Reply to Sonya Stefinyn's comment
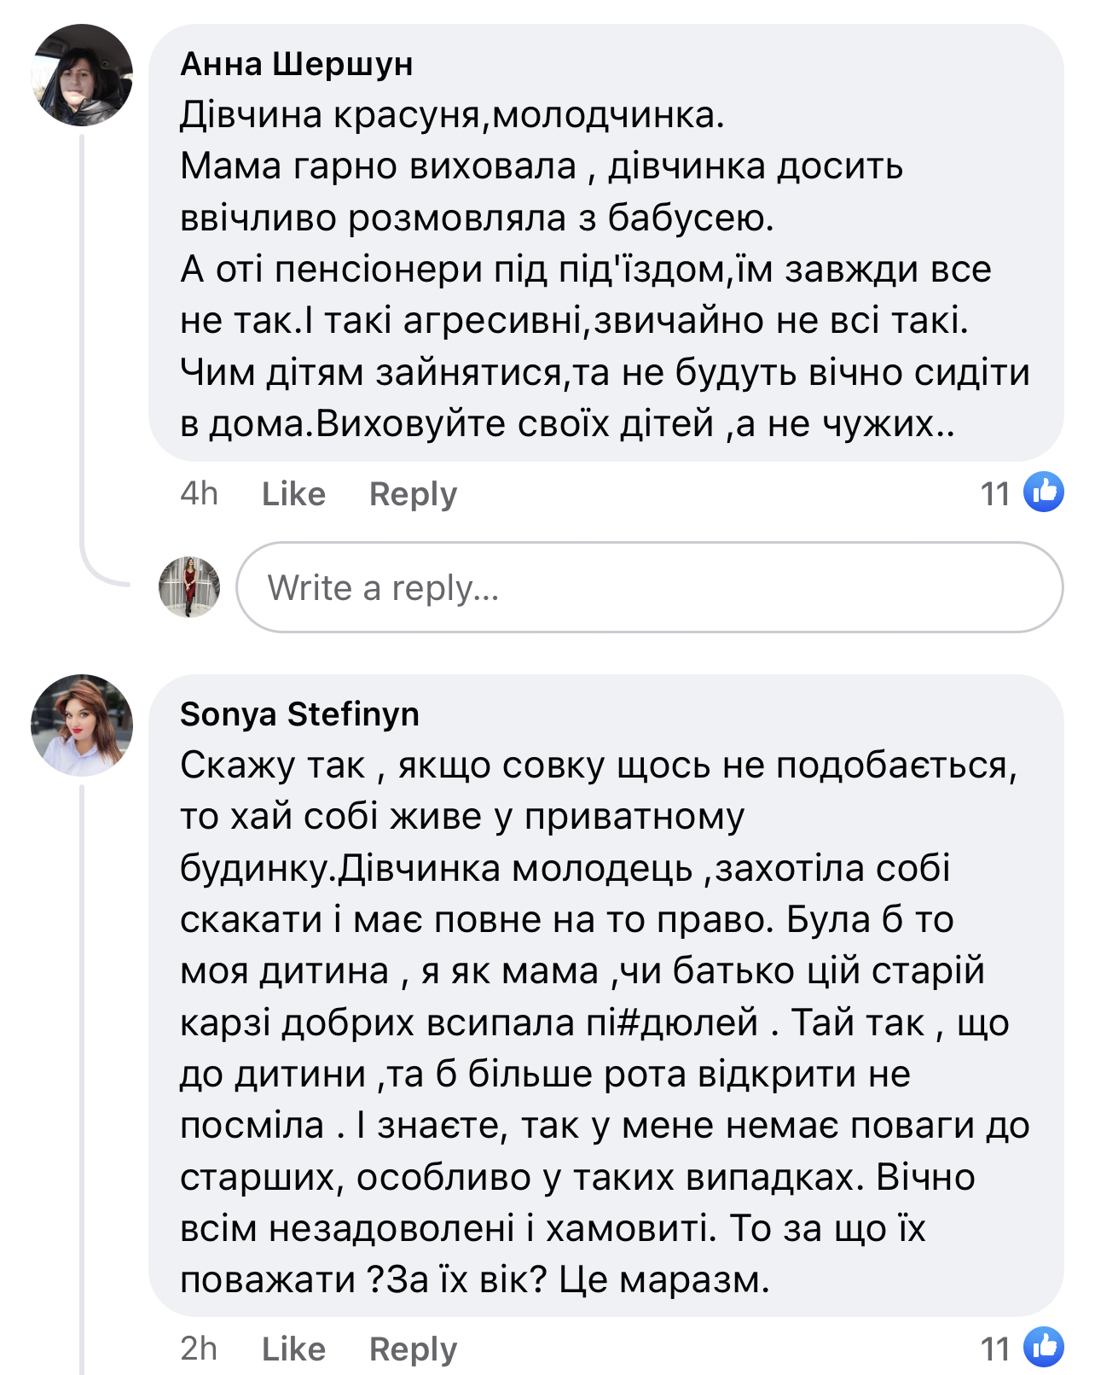 click(x=413, y=1349)
